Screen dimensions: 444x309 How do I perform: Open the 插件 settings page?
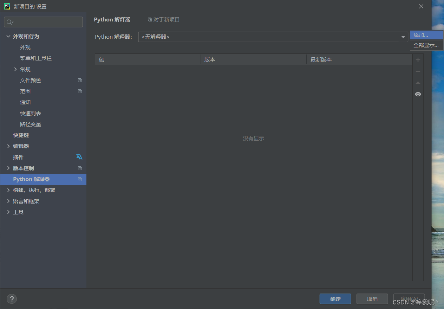[18, 157]
